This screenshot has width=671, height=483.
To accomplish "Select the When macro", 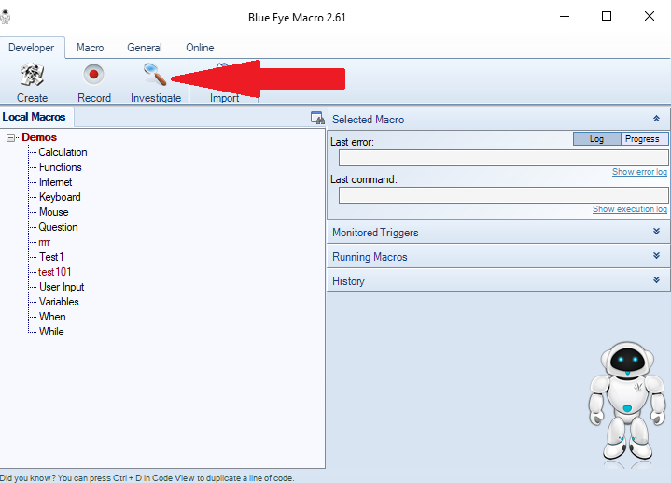I will tap(52, 317).
